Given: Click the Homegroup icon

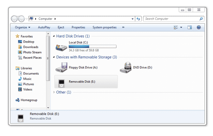Looking at the screenshot, I should [x=17, y=100].
